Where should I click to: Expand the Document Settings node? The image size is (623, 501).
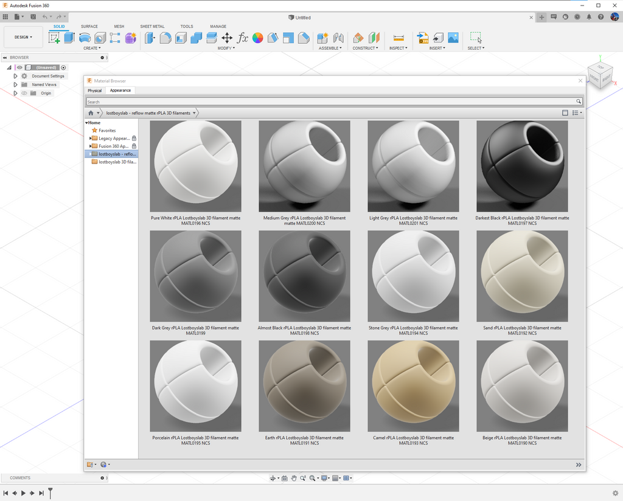click(x=15, y=76)
